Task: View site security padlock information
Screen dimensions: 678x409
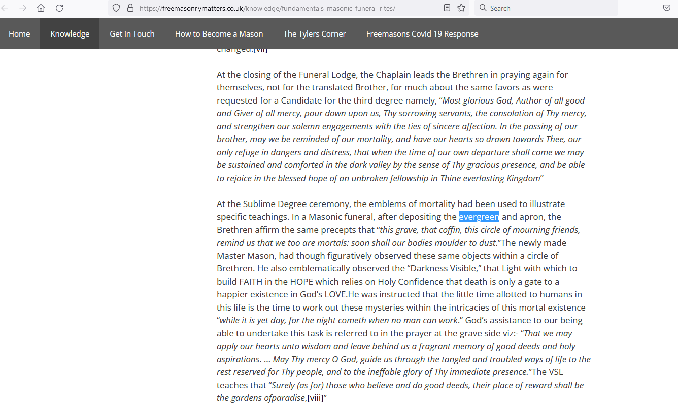Action: coord(130,8)
